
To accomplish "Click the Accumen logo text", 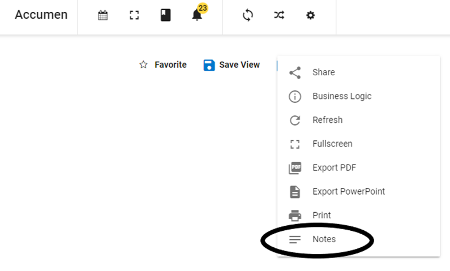I will (x=41, y=15).
